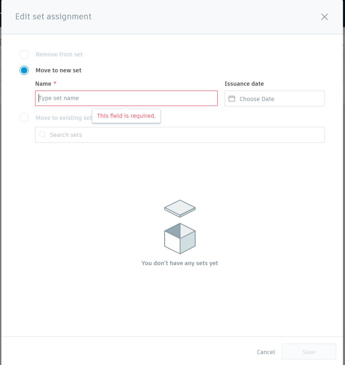
Task: Click the calendar icon in Issuance date
Action: point(232,99)
